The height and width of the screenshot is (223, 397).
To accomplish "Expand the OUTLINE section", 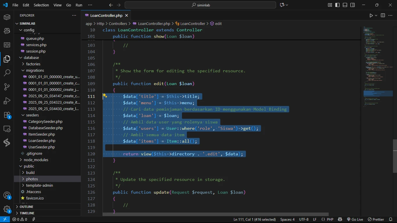I will click(x=26, y=207).
